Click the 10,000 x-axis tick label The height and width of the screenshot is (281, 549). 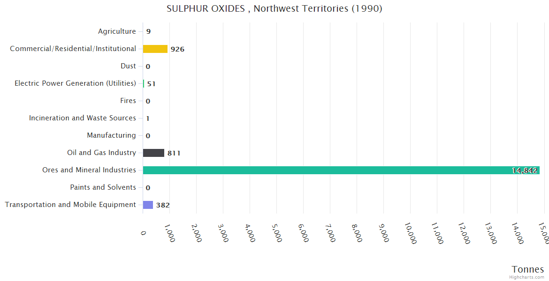[x=411, y=232]
